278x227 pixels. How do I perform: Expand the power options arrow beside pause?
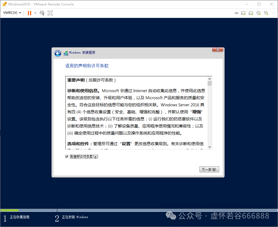[x=35, y=13]
